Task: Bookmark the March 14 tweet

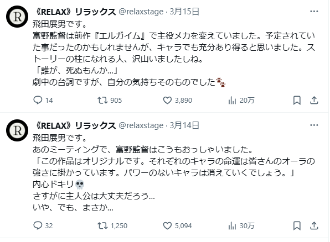Action: tap(297, 225)
